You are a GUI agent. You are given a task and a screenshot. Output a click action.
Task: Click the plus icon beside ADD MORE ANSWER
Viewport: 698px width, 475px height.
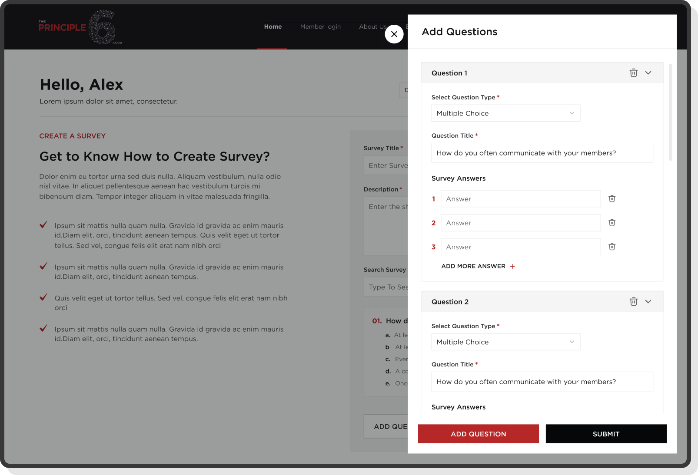pyautogui.click(x=512, y=266)
